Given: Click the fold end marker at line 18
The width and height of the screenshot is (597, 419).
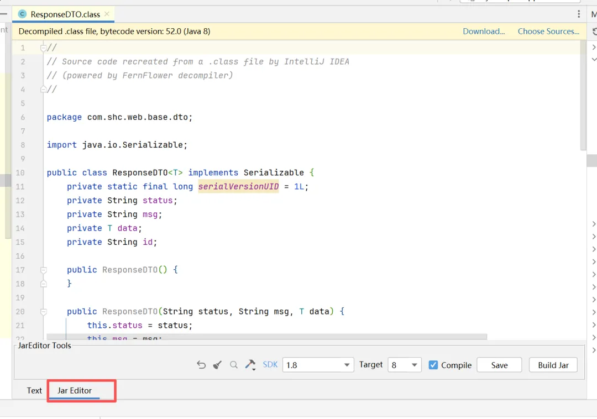Looking at the screenshot, I should [44, 284].
